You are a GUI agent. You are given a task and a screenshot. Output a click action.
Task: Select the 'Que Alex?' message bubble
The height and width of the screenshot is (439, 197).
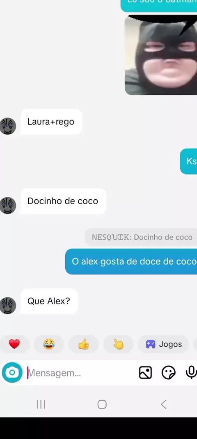(49, 301)
